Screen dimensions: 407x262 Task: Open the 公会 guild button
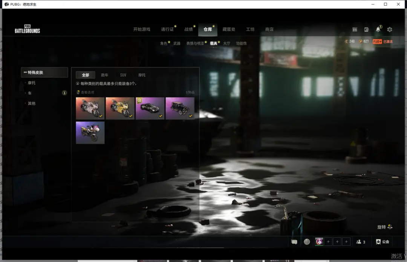coord(383,242)
